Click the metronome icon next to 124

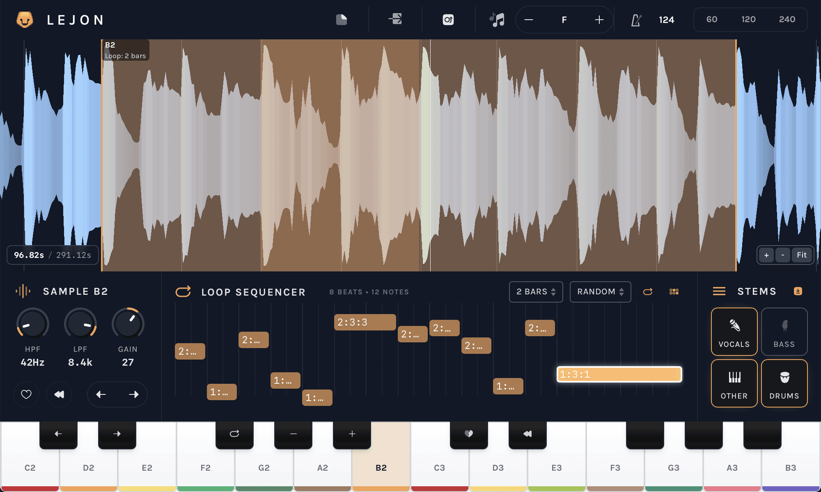click(x=635, y=19)
